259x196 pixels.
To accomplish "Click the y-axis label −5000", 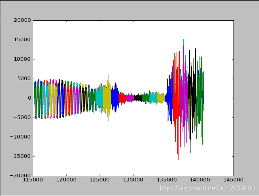I will point(22,117).
